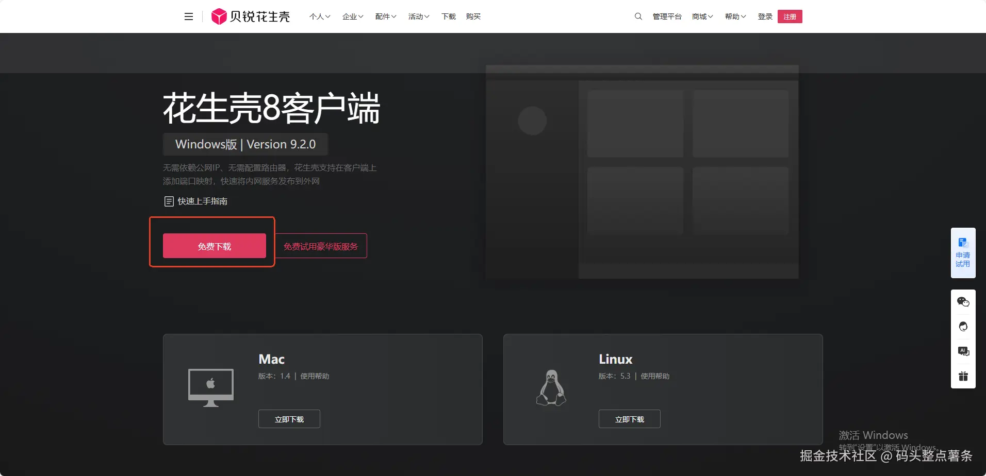The height and width of the screenshot is (476, 986).
Task: Click the Linux card title
Action: pyautogui.click(x=616, y=359)
